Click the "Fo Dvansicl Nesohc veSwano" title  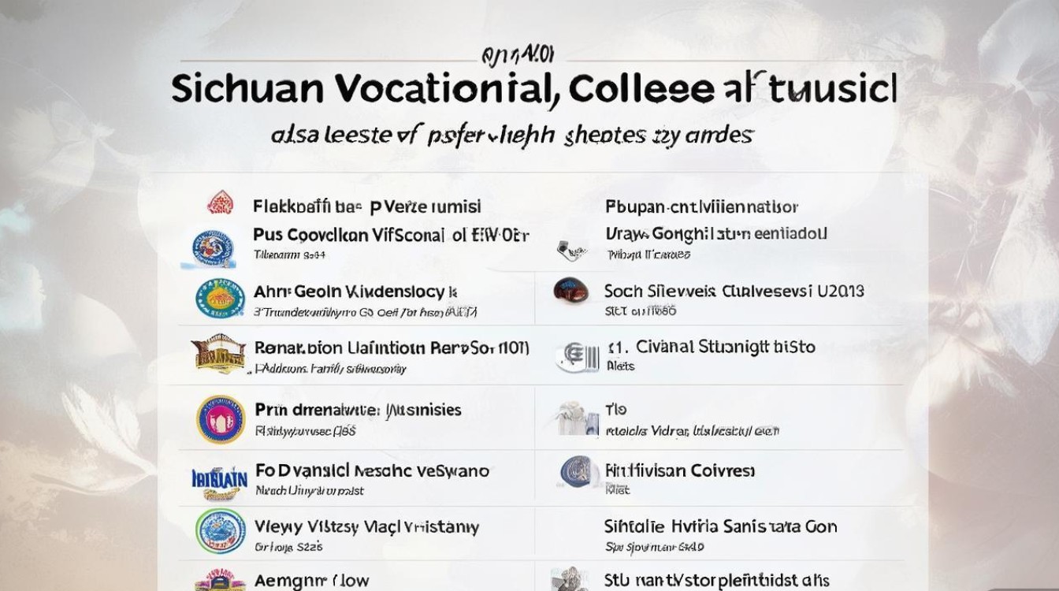coord(372,471)
